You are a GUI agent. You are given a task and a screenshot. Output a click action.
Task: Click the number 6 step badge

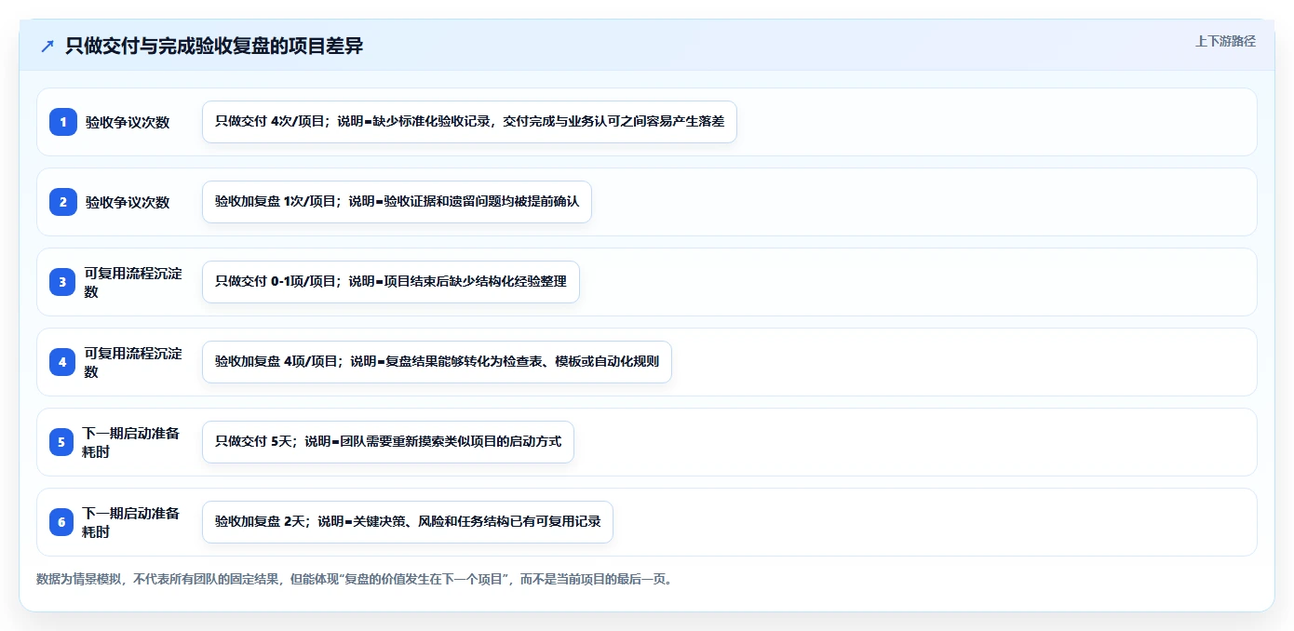tap(61, 522)
